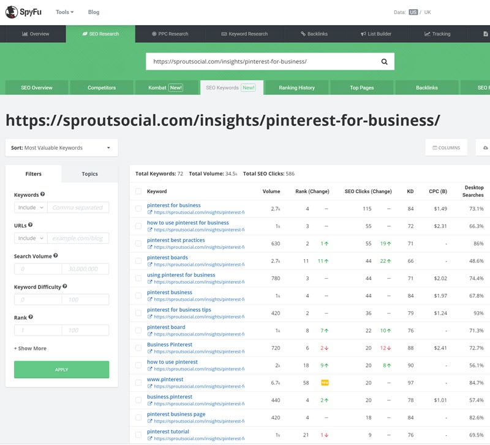Sort by the Volume column header
Viewport: 490px width, 445px height.
271,191
